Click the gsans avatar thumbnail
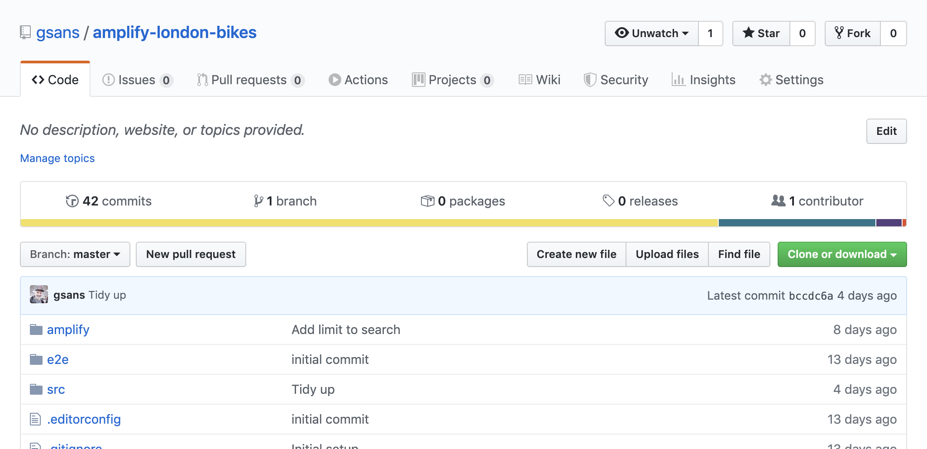 (x=39, y=295)
